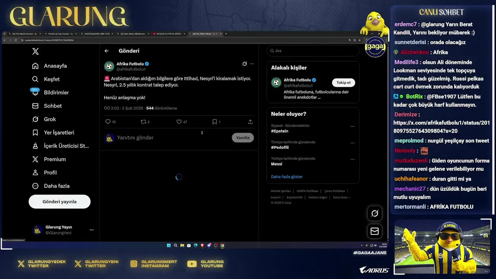
Task: Click the browser back arrow
Action: [5, 40]
